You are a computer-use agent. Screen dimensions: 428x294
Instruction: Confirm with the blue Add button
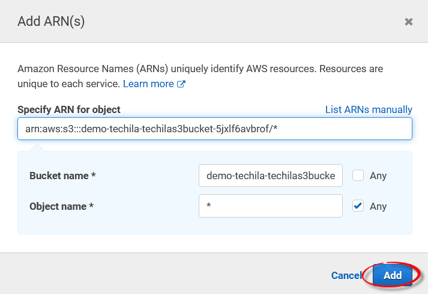pos(393,275)
